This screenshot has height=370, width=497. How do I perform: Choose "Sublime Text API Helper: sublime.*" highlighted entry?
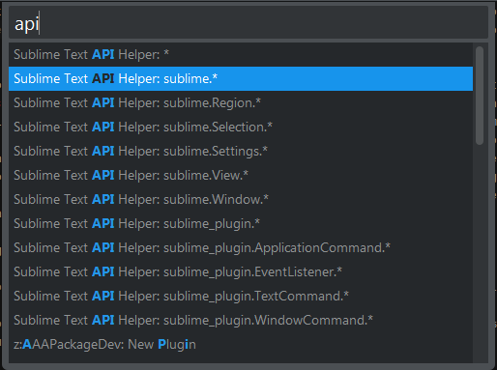click(241, 78)
